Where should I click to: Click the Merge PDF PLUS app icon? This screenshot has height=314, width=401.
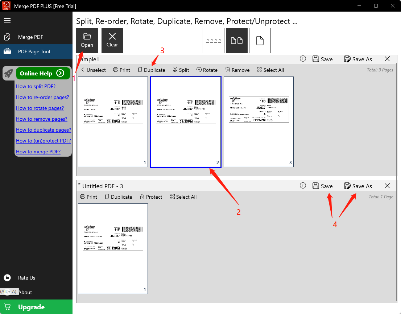click(6, 6)
